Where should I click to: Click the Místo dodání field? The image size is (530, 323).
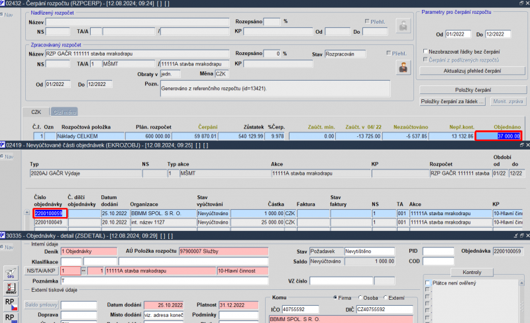[x=164, y=315]
